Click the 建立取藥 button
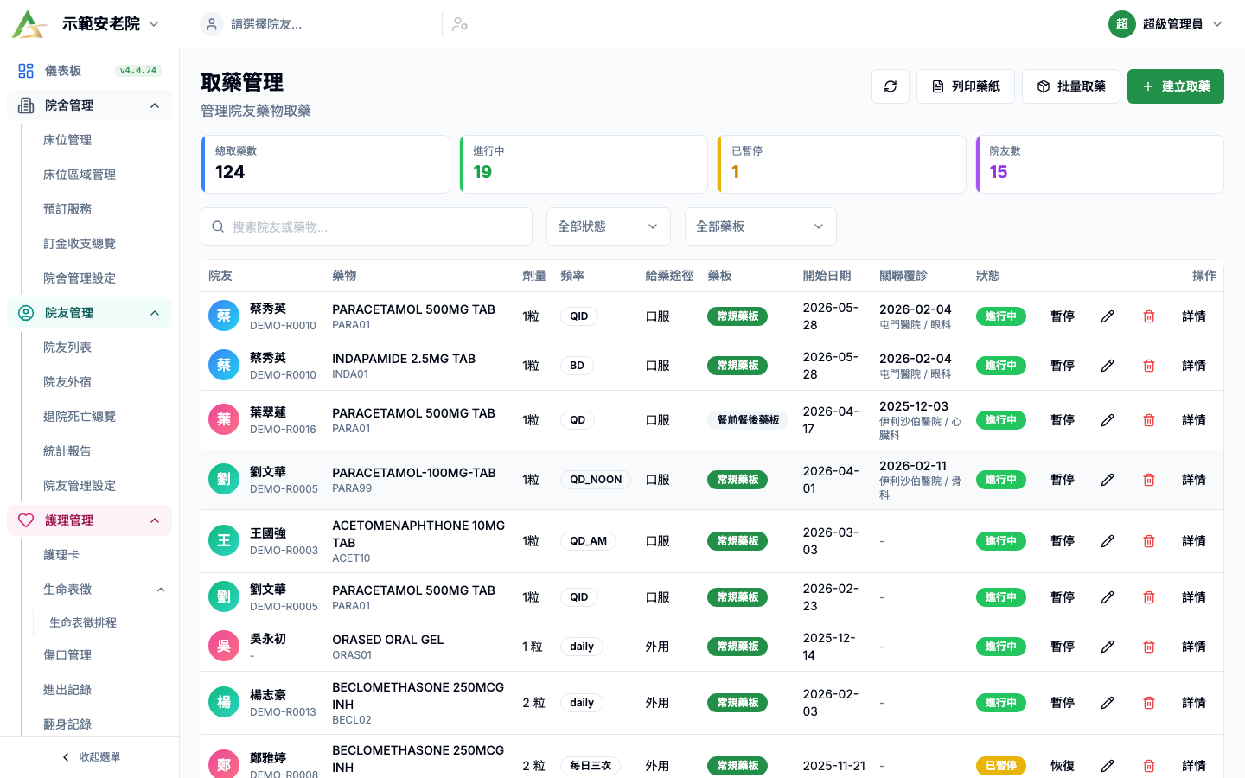Image resolution: width=1245 pixels, height=778 pixels. tap(1176, 86)
